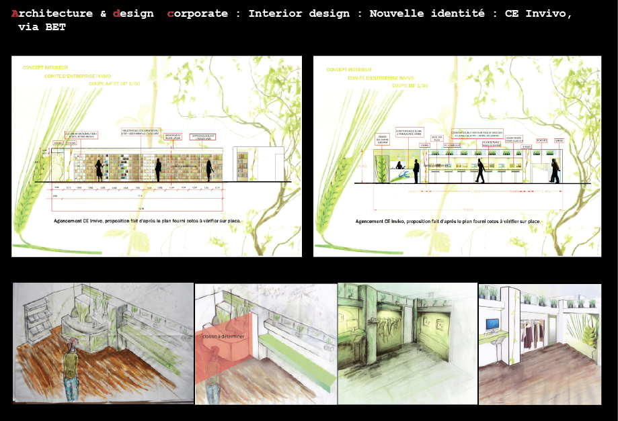Click the 'cloison à déterminer' red label

point(225,336)
